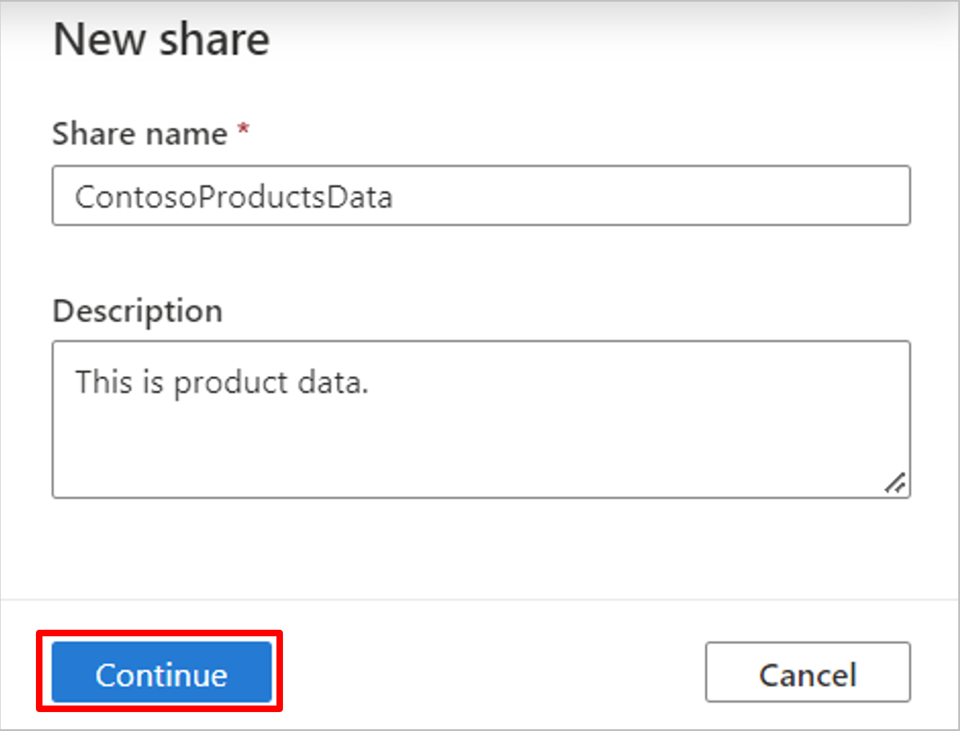The width and height of the screenshot is (960, 731).
Task: Grab the Description box resize handle
Action: click(x=895, y=483)
